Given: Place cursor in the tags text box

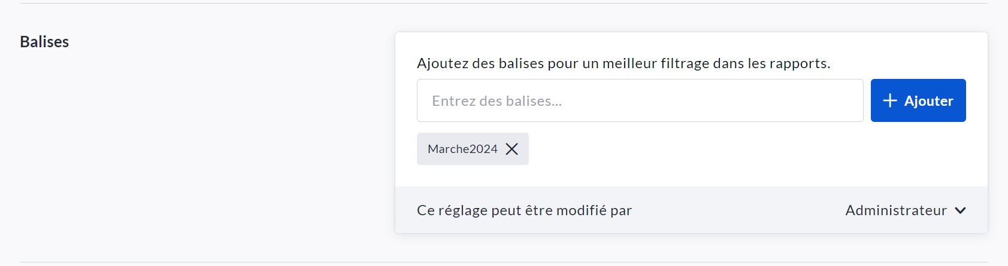Looking at the screenshot, I should coord(640,100).
